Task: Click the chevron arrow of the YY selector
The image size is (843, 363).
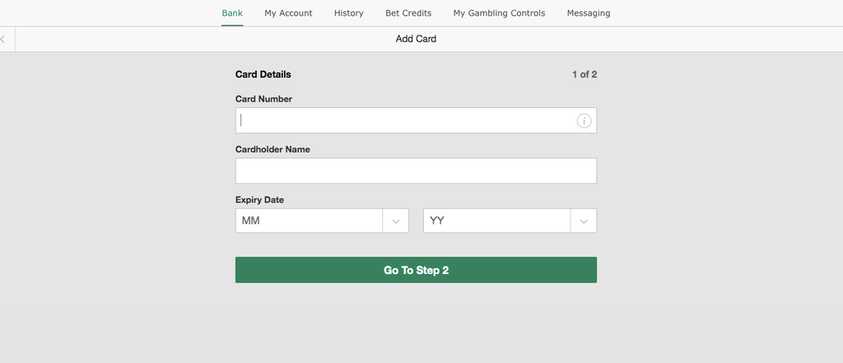Action: pyautogui.click(x=584, y=221)
